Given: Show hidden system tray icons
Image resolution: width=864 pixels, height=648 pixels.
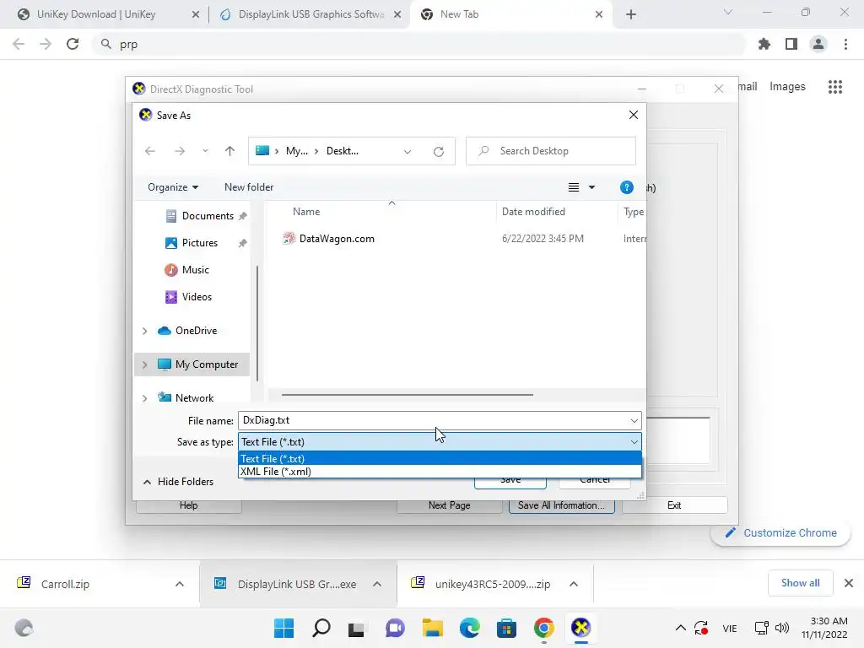Looking at the screenshot, I should point(681,628).
